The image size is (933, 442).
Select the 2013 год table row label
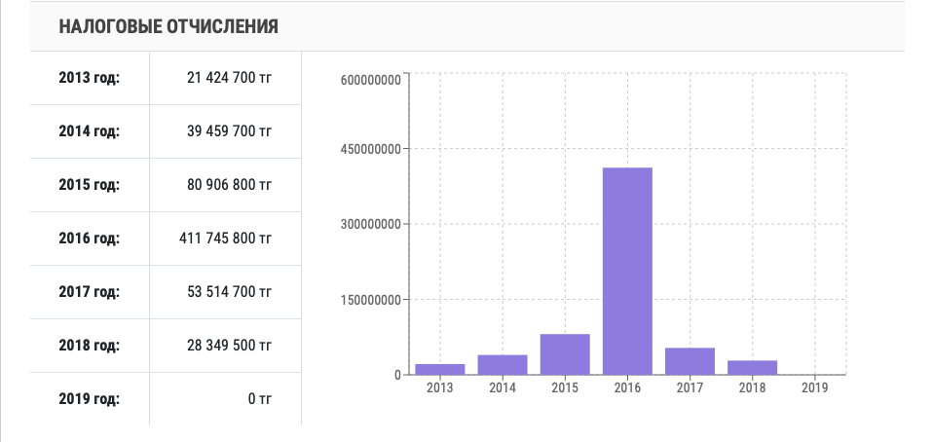point(89,78)
